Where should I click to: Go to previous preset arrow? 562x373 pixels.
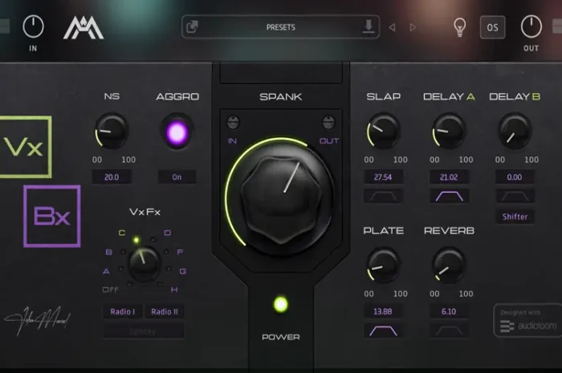[392, 27]
